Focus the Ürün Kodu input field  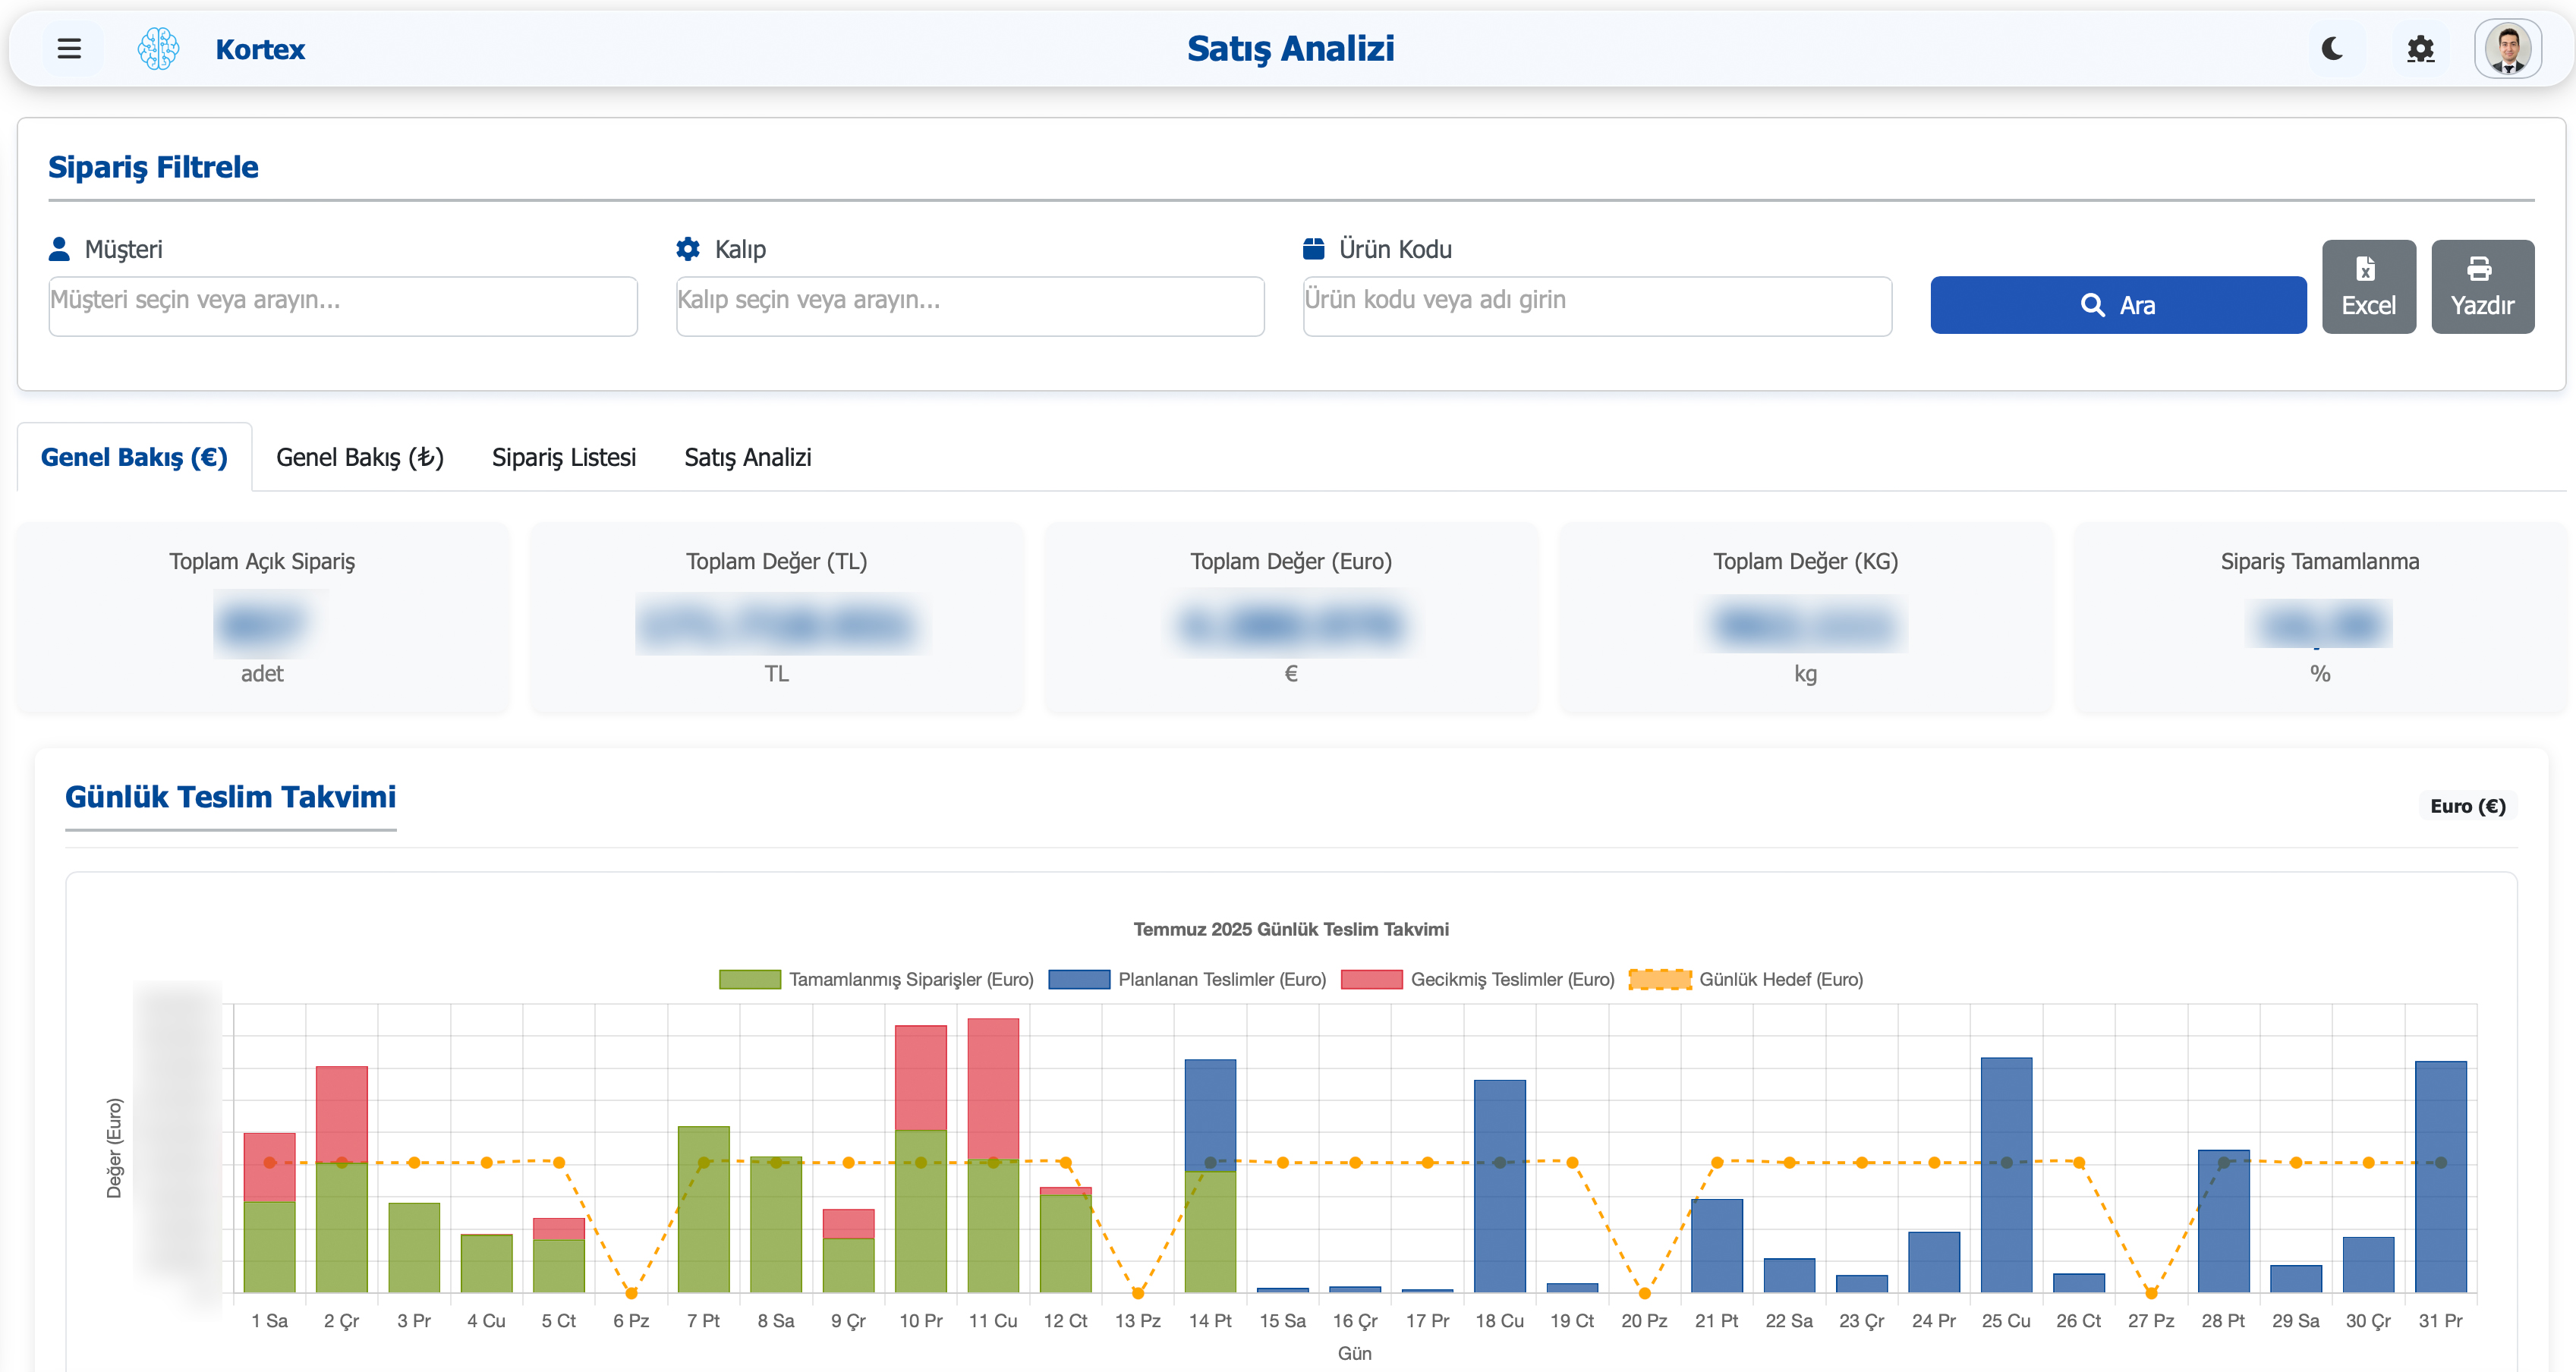[x=1596, y=305]
